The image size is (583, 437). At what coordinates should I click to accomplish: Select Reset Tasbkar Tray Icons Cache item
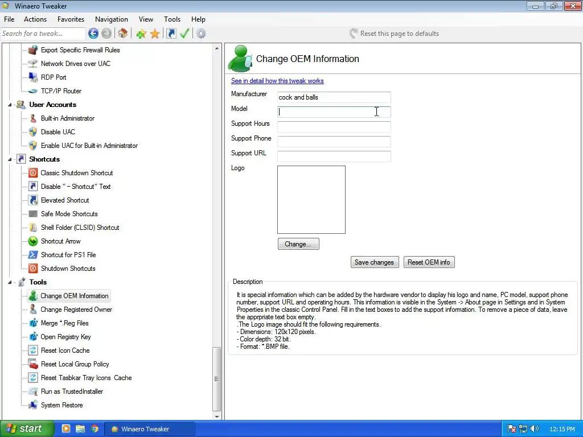coord(87,378)
